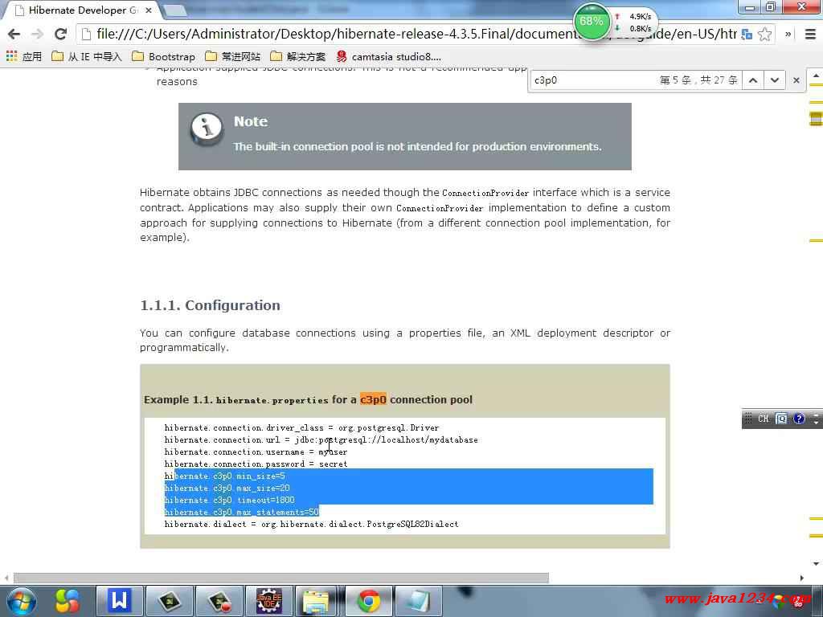The image size is (823, 617).
Task: Click the hibernate.connection.username line
Action: pyautogui.click(x=256, y=452)
